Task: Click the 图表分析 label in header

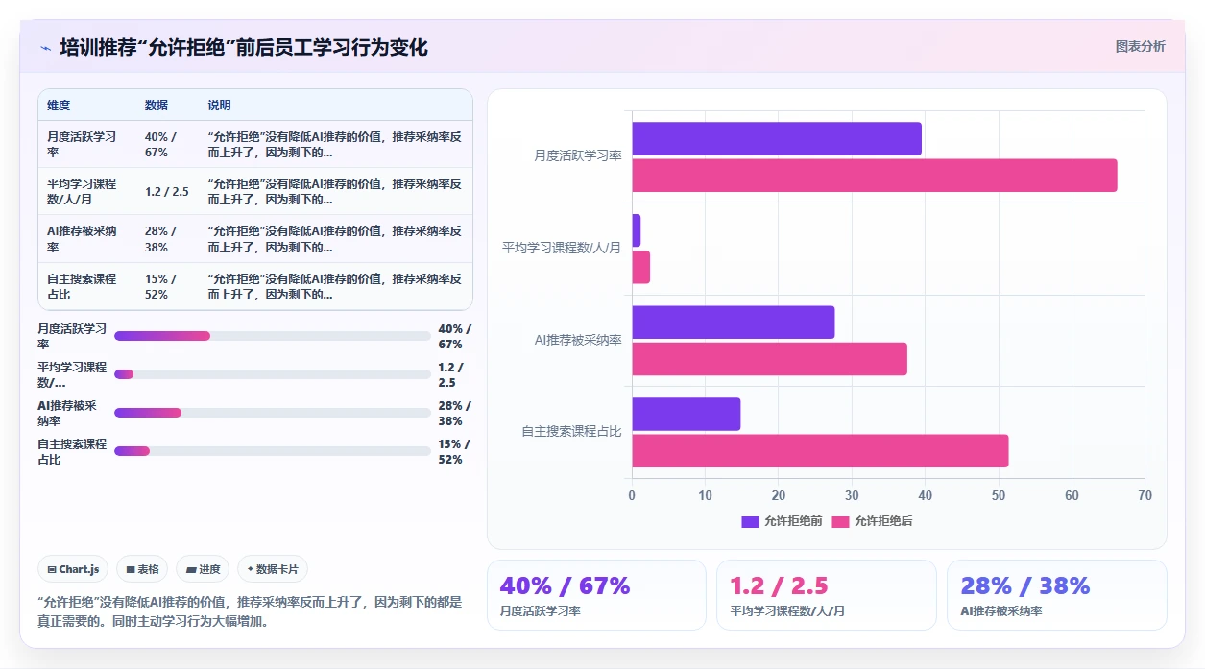Action: pos(1140,46)
